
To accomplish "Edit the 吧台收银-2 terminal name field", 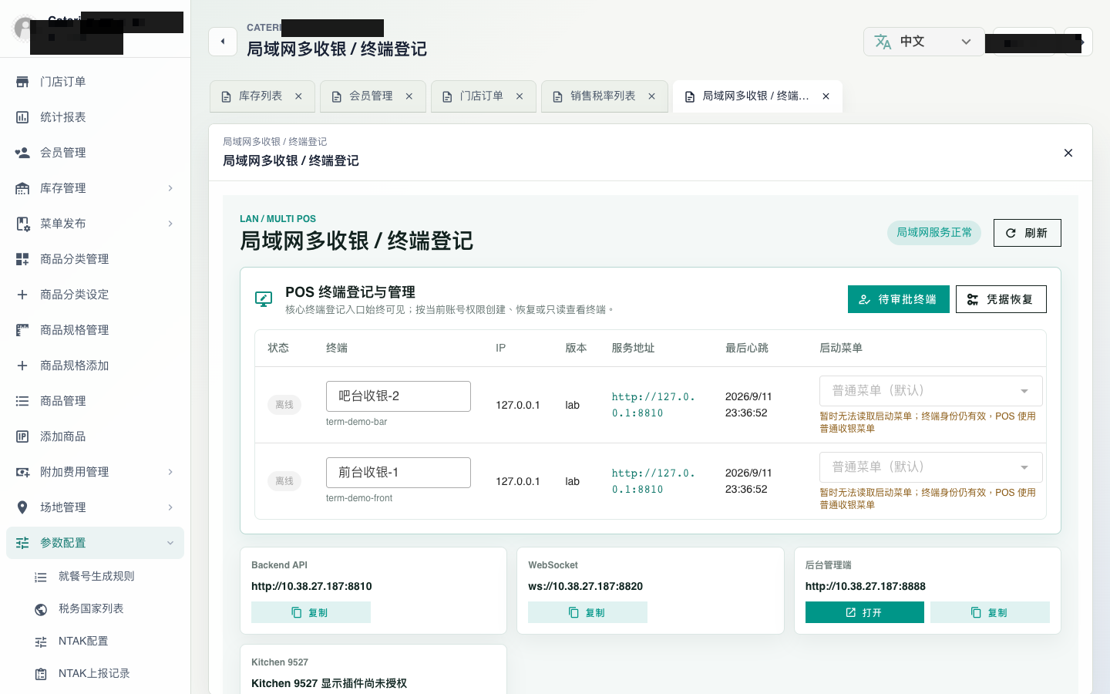I will 398,396.
